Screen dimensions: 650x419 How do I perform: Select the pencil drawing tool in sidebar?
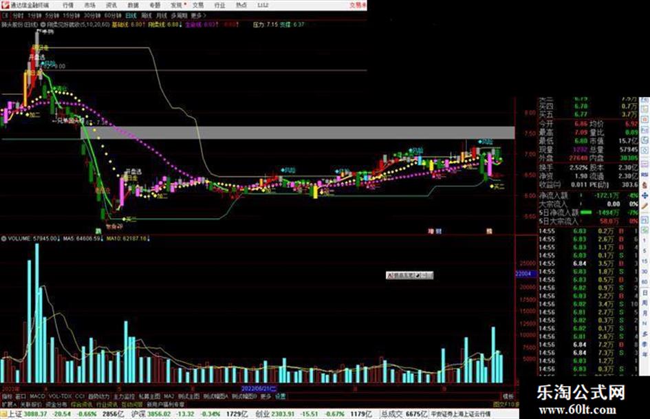644,206
